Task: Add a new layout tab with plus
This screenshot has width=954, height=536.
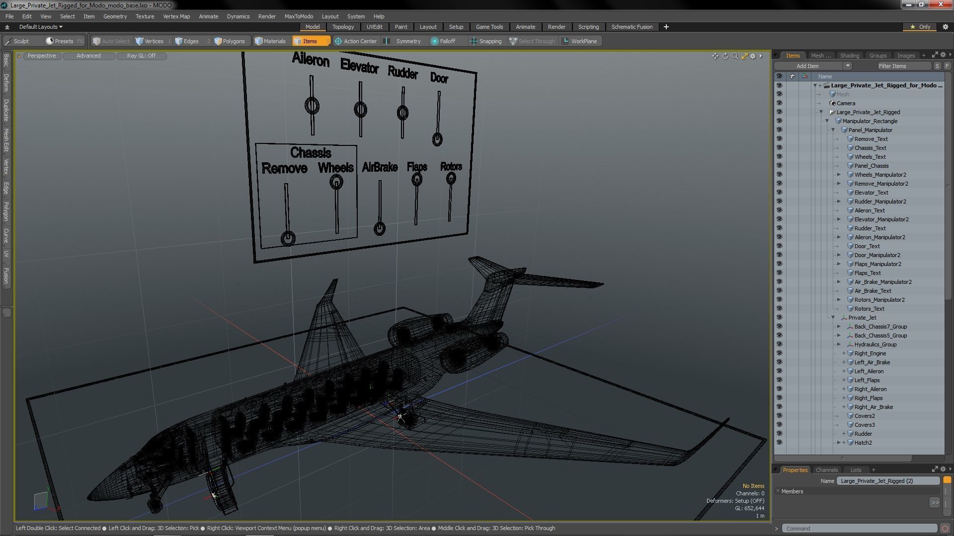Action: point(666,27)
